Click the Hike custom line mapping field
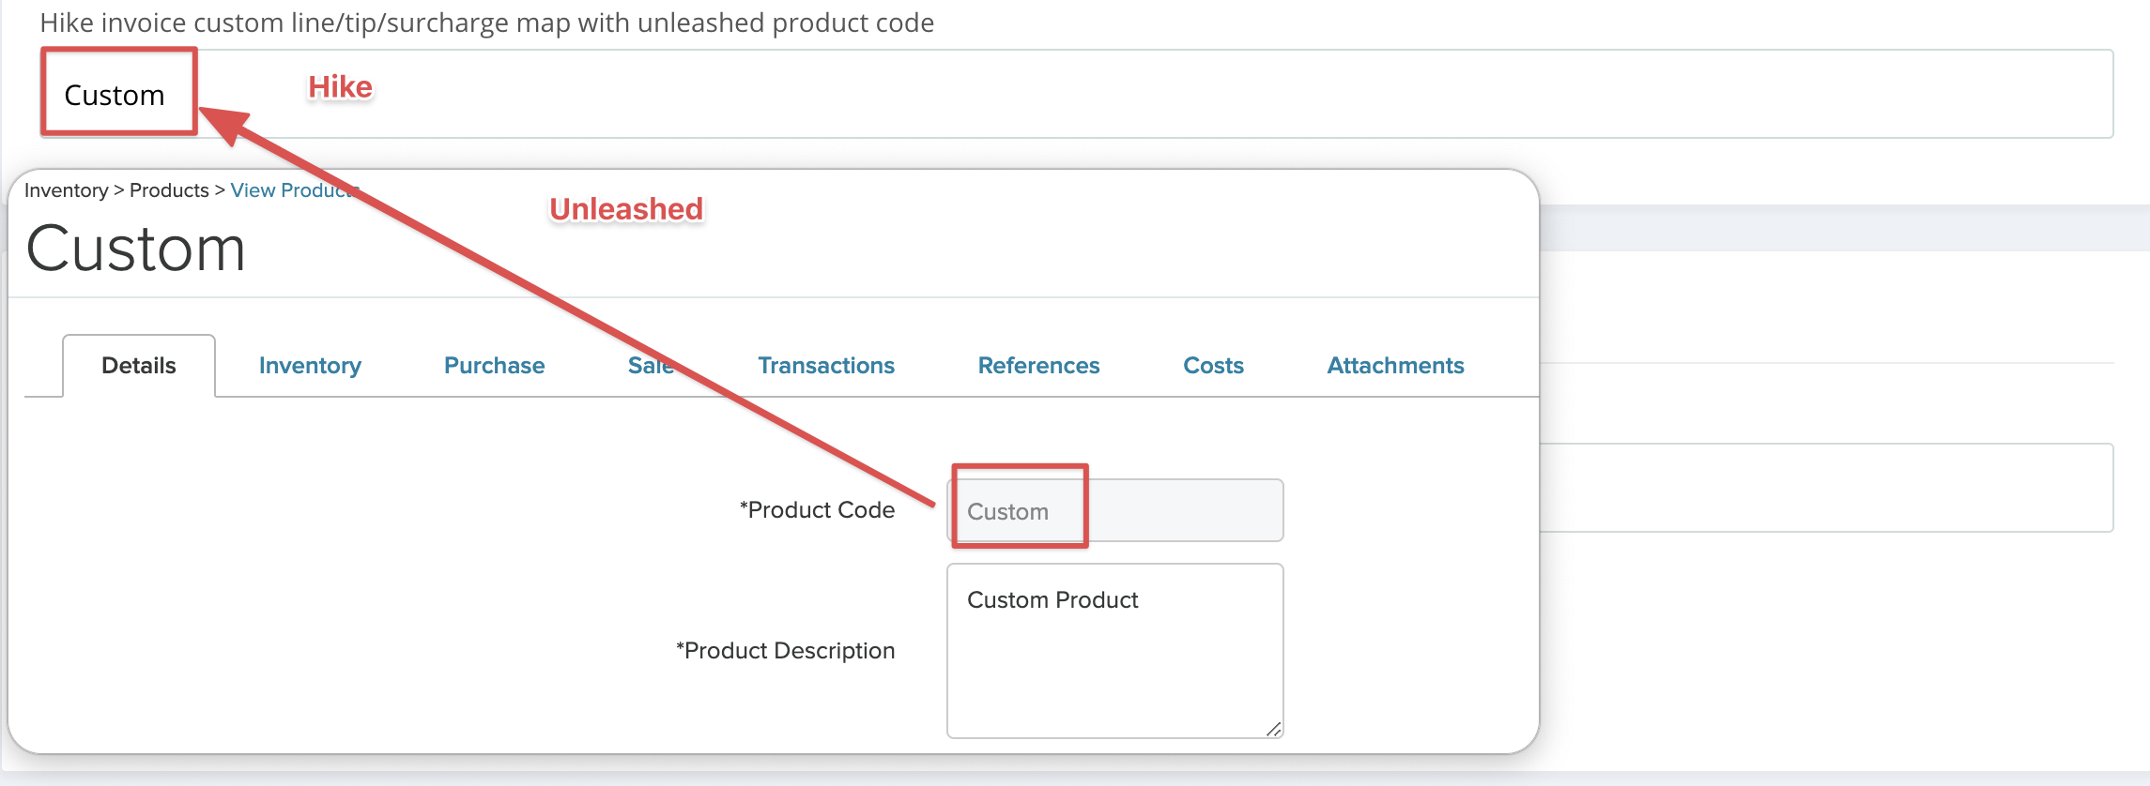 click(1127, 94)
